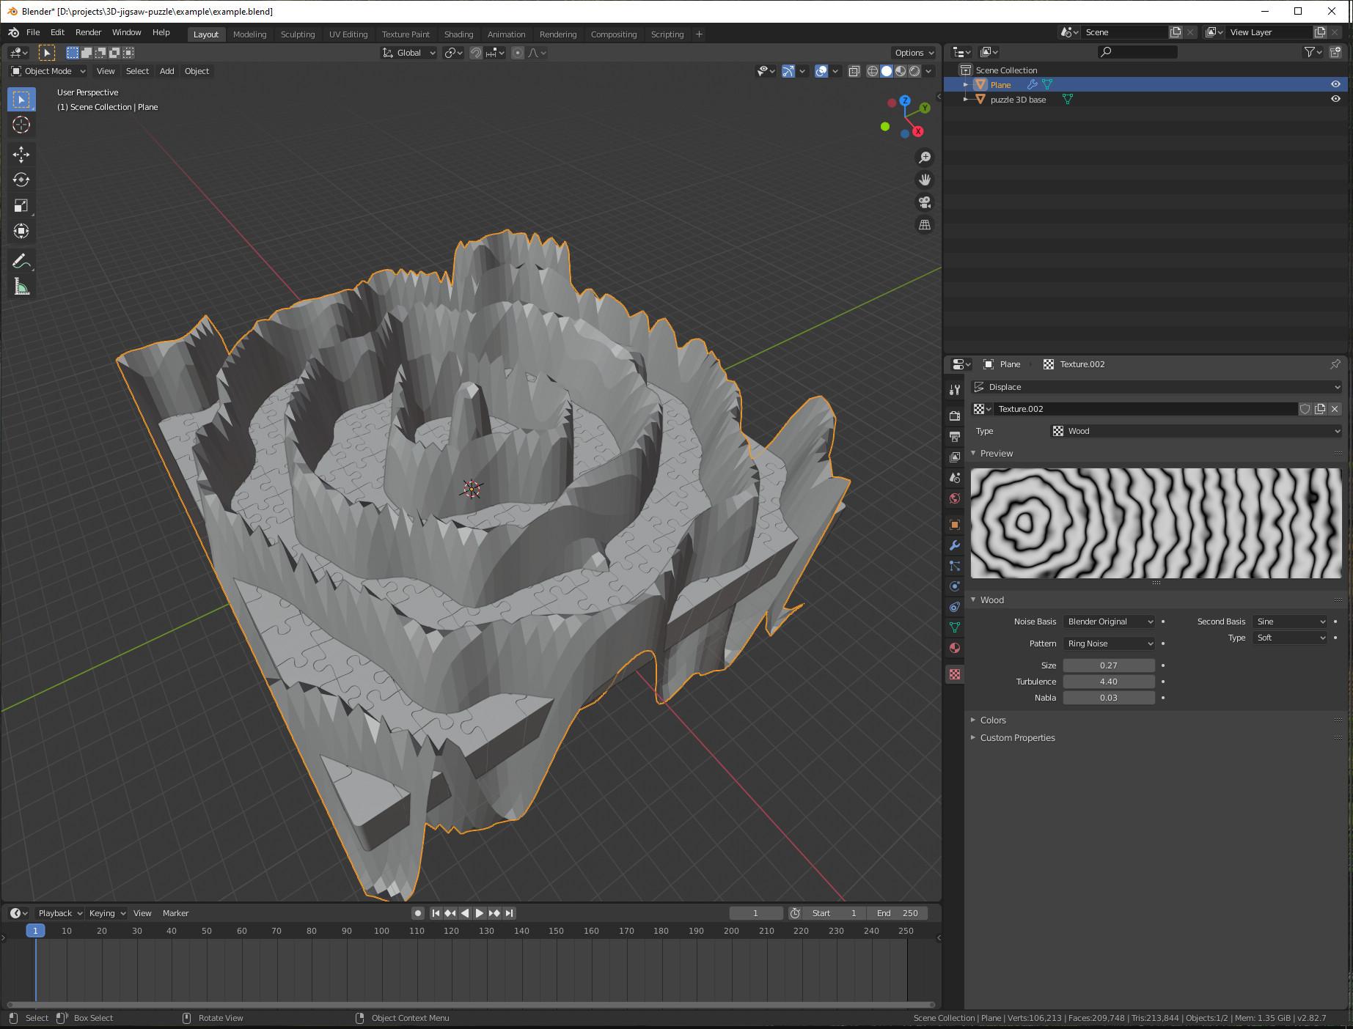Open the Annotate tool
Image resolution: width=1353 pixels, height=1029 pixels.
click(x=21, y=260)
